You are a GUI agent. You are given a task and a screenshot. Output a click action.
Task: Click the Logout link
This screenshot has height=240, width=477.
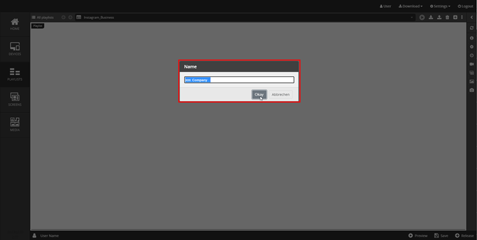(465, 6)
